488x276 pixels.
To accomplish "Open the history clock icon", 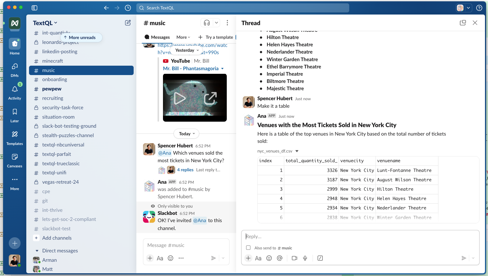I will 128,8.
